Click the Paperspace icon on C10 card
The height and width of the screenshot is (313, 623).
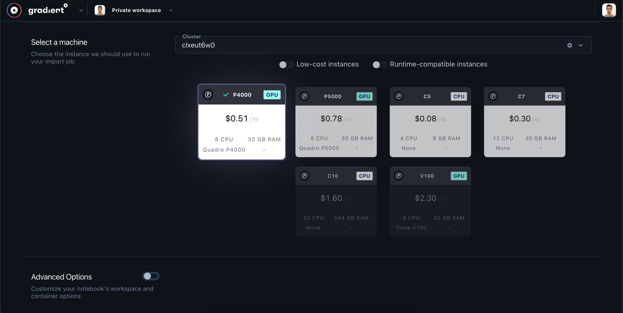[x=304, y=176]
